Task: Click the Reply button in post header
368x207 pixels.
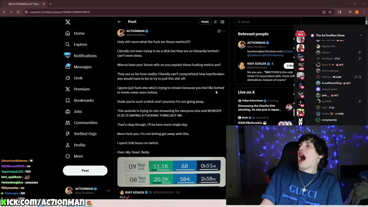Action: (x=205, y=22)
